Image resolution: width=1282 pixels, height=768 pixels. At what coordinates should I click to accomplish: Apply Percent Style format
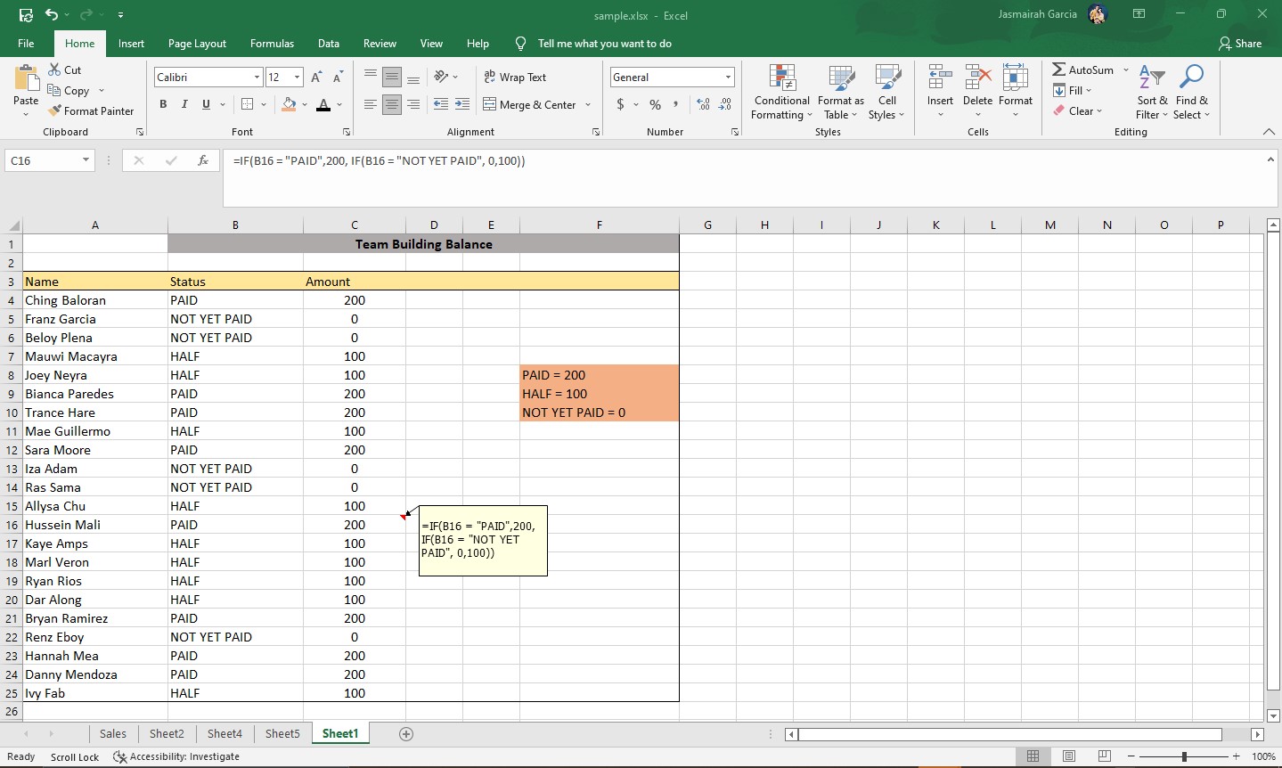pos(656,104)
